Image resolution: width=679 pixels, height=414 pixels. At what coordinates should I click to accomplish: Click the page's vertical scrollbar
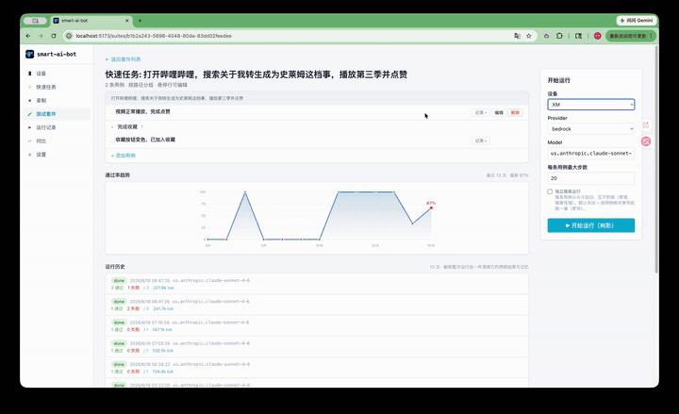(656, 160)
